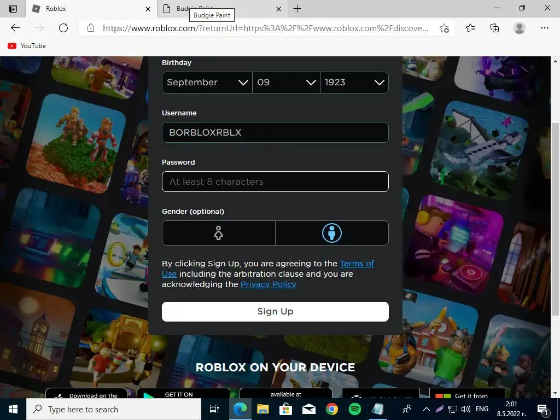Image resolution: width=560 pixels, height=420 pixels.
Task: Switch to the Roblox tab
Action: (x=91, y=9)
